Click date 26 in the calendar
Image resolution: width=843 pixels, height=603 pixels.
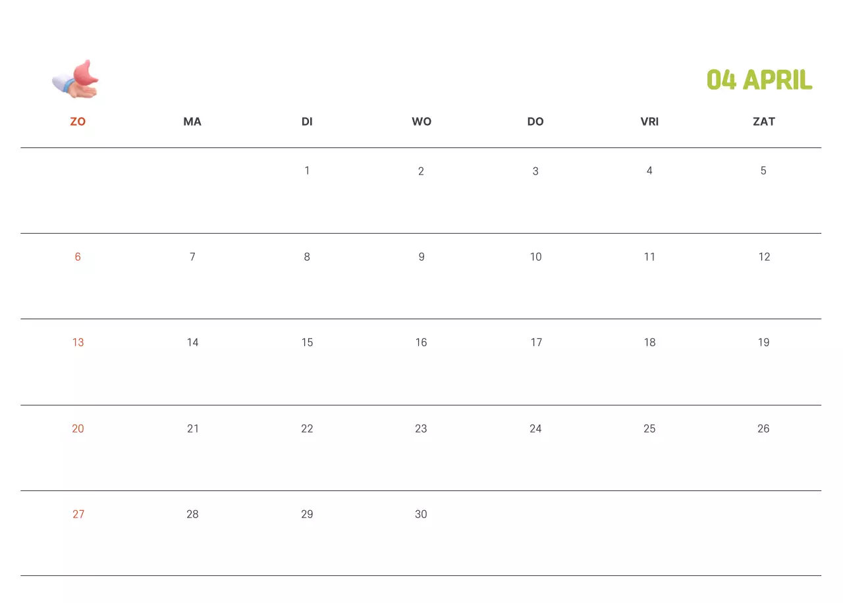[763, 429]
